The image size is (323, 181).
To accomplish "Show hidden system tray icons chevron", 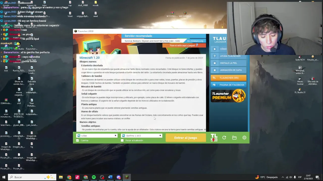I will [283, 177].
